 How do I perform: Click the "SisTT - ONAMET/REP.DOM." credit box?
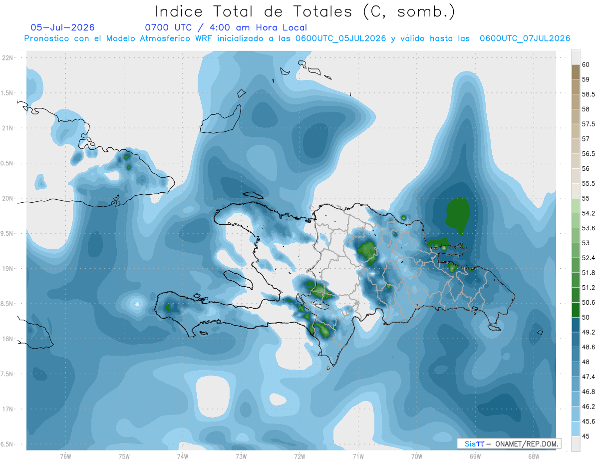coord(509,444)
